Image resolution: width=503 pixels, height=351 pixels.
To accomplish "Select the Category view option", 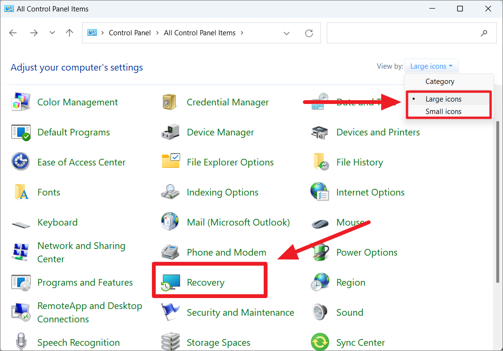I will point(439,82).
